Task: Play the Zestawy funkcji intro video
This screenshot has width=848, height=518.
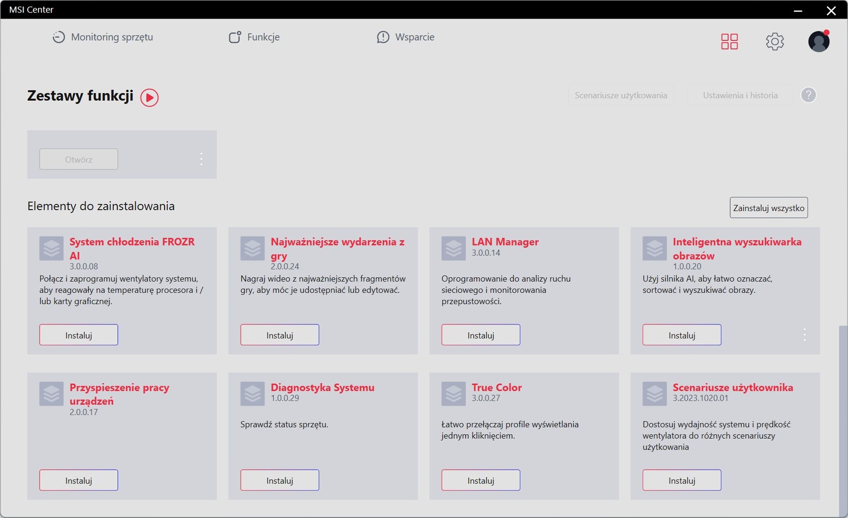Action: (149, 97)
